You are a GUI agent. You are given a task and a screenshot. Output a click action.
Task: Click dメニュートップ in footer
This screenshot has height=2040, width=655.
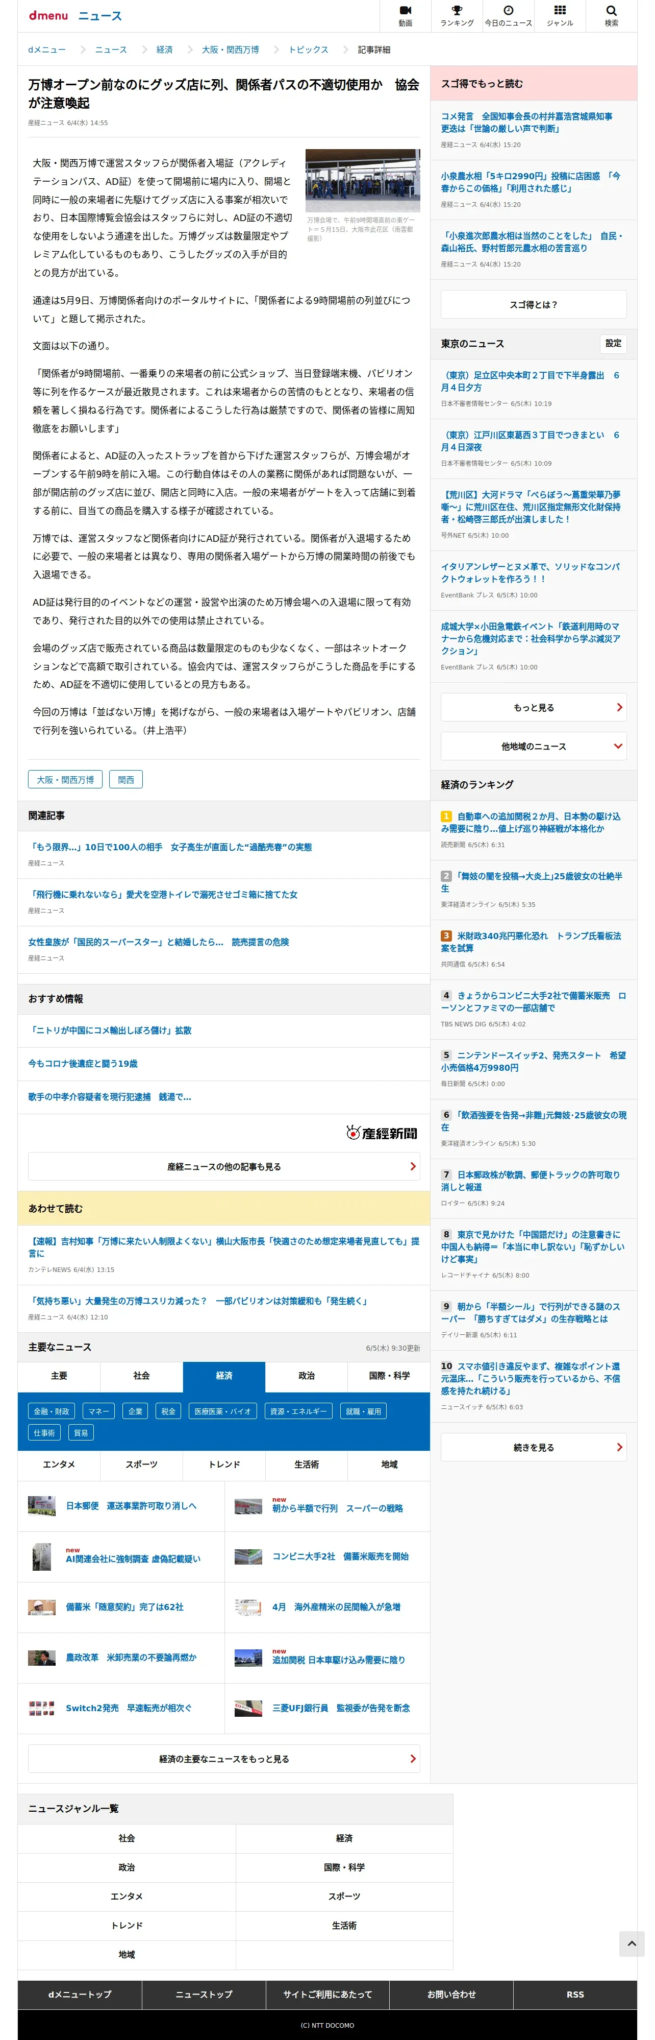(80, 1994)
